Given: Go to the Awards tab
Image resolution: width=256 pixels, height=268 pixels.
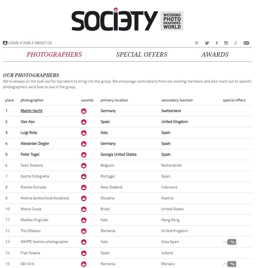Looking at the screenshot, I should click(x=215, y=55).
